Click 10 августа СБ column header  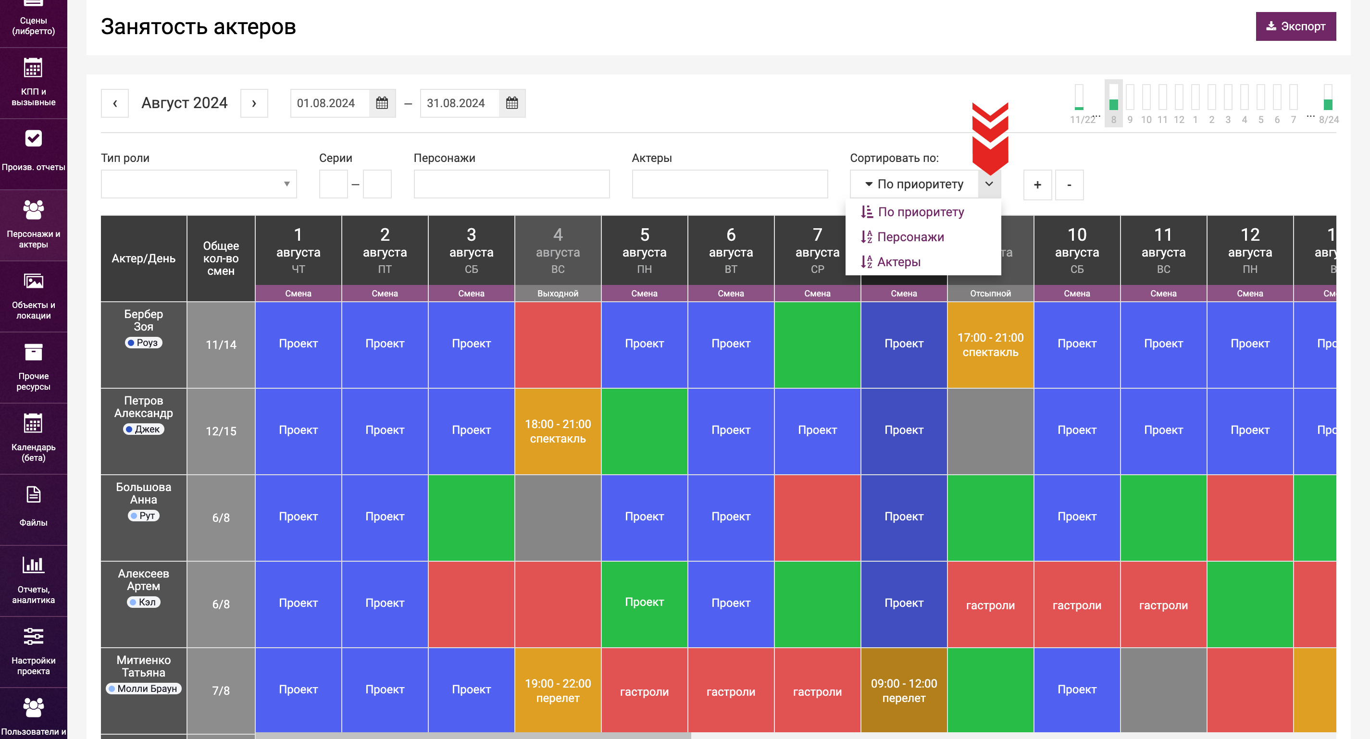[x=1077, y=250]
